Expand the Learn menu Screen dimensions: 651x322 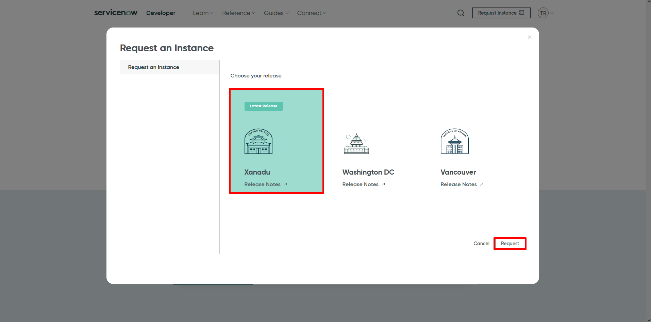203,13
